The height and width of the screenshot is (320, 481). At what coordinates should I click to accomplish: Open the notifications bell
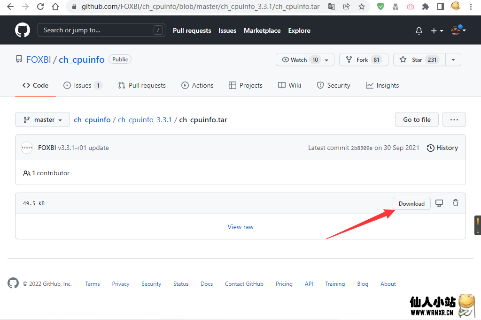tap(419, 30)
